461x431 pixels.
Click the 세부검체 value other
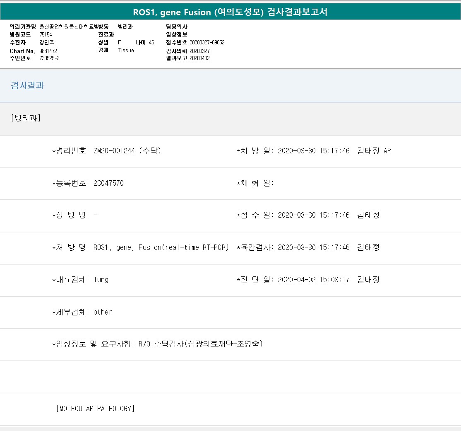coord(103,312)
